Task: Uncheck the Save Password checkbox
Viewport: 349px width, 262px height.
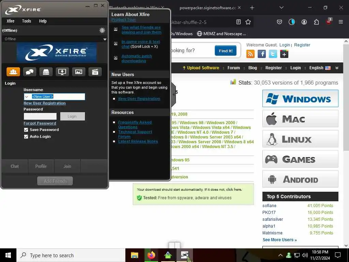Action: pos(26,130)
